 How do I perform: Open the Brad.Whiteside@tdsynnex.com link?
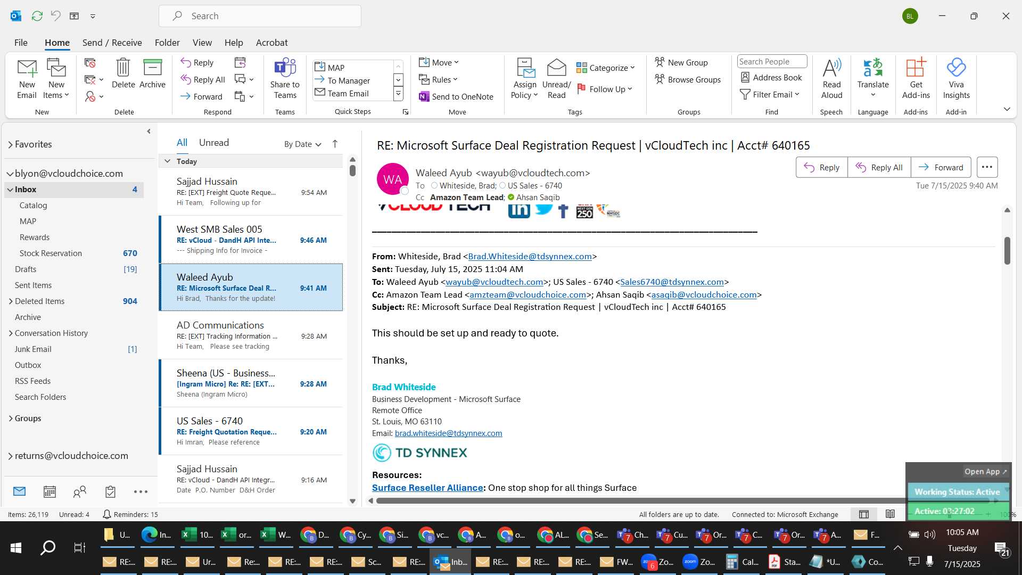[x=530, y=256]
